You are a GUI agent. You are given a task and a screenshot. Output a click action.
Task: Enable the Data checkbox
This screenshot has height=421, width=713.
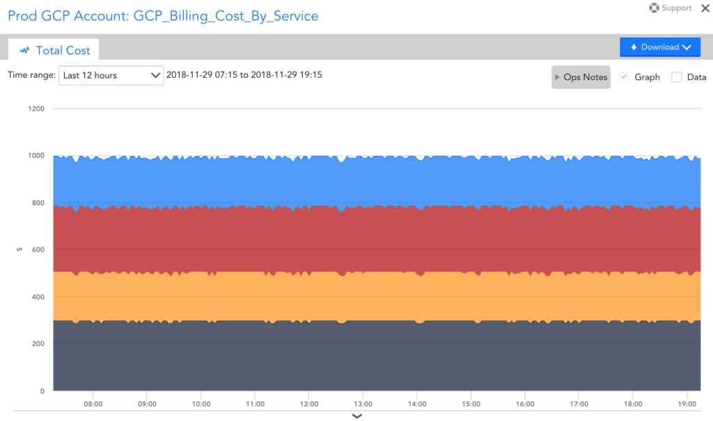pyautogui.click(x=676, y=77)
